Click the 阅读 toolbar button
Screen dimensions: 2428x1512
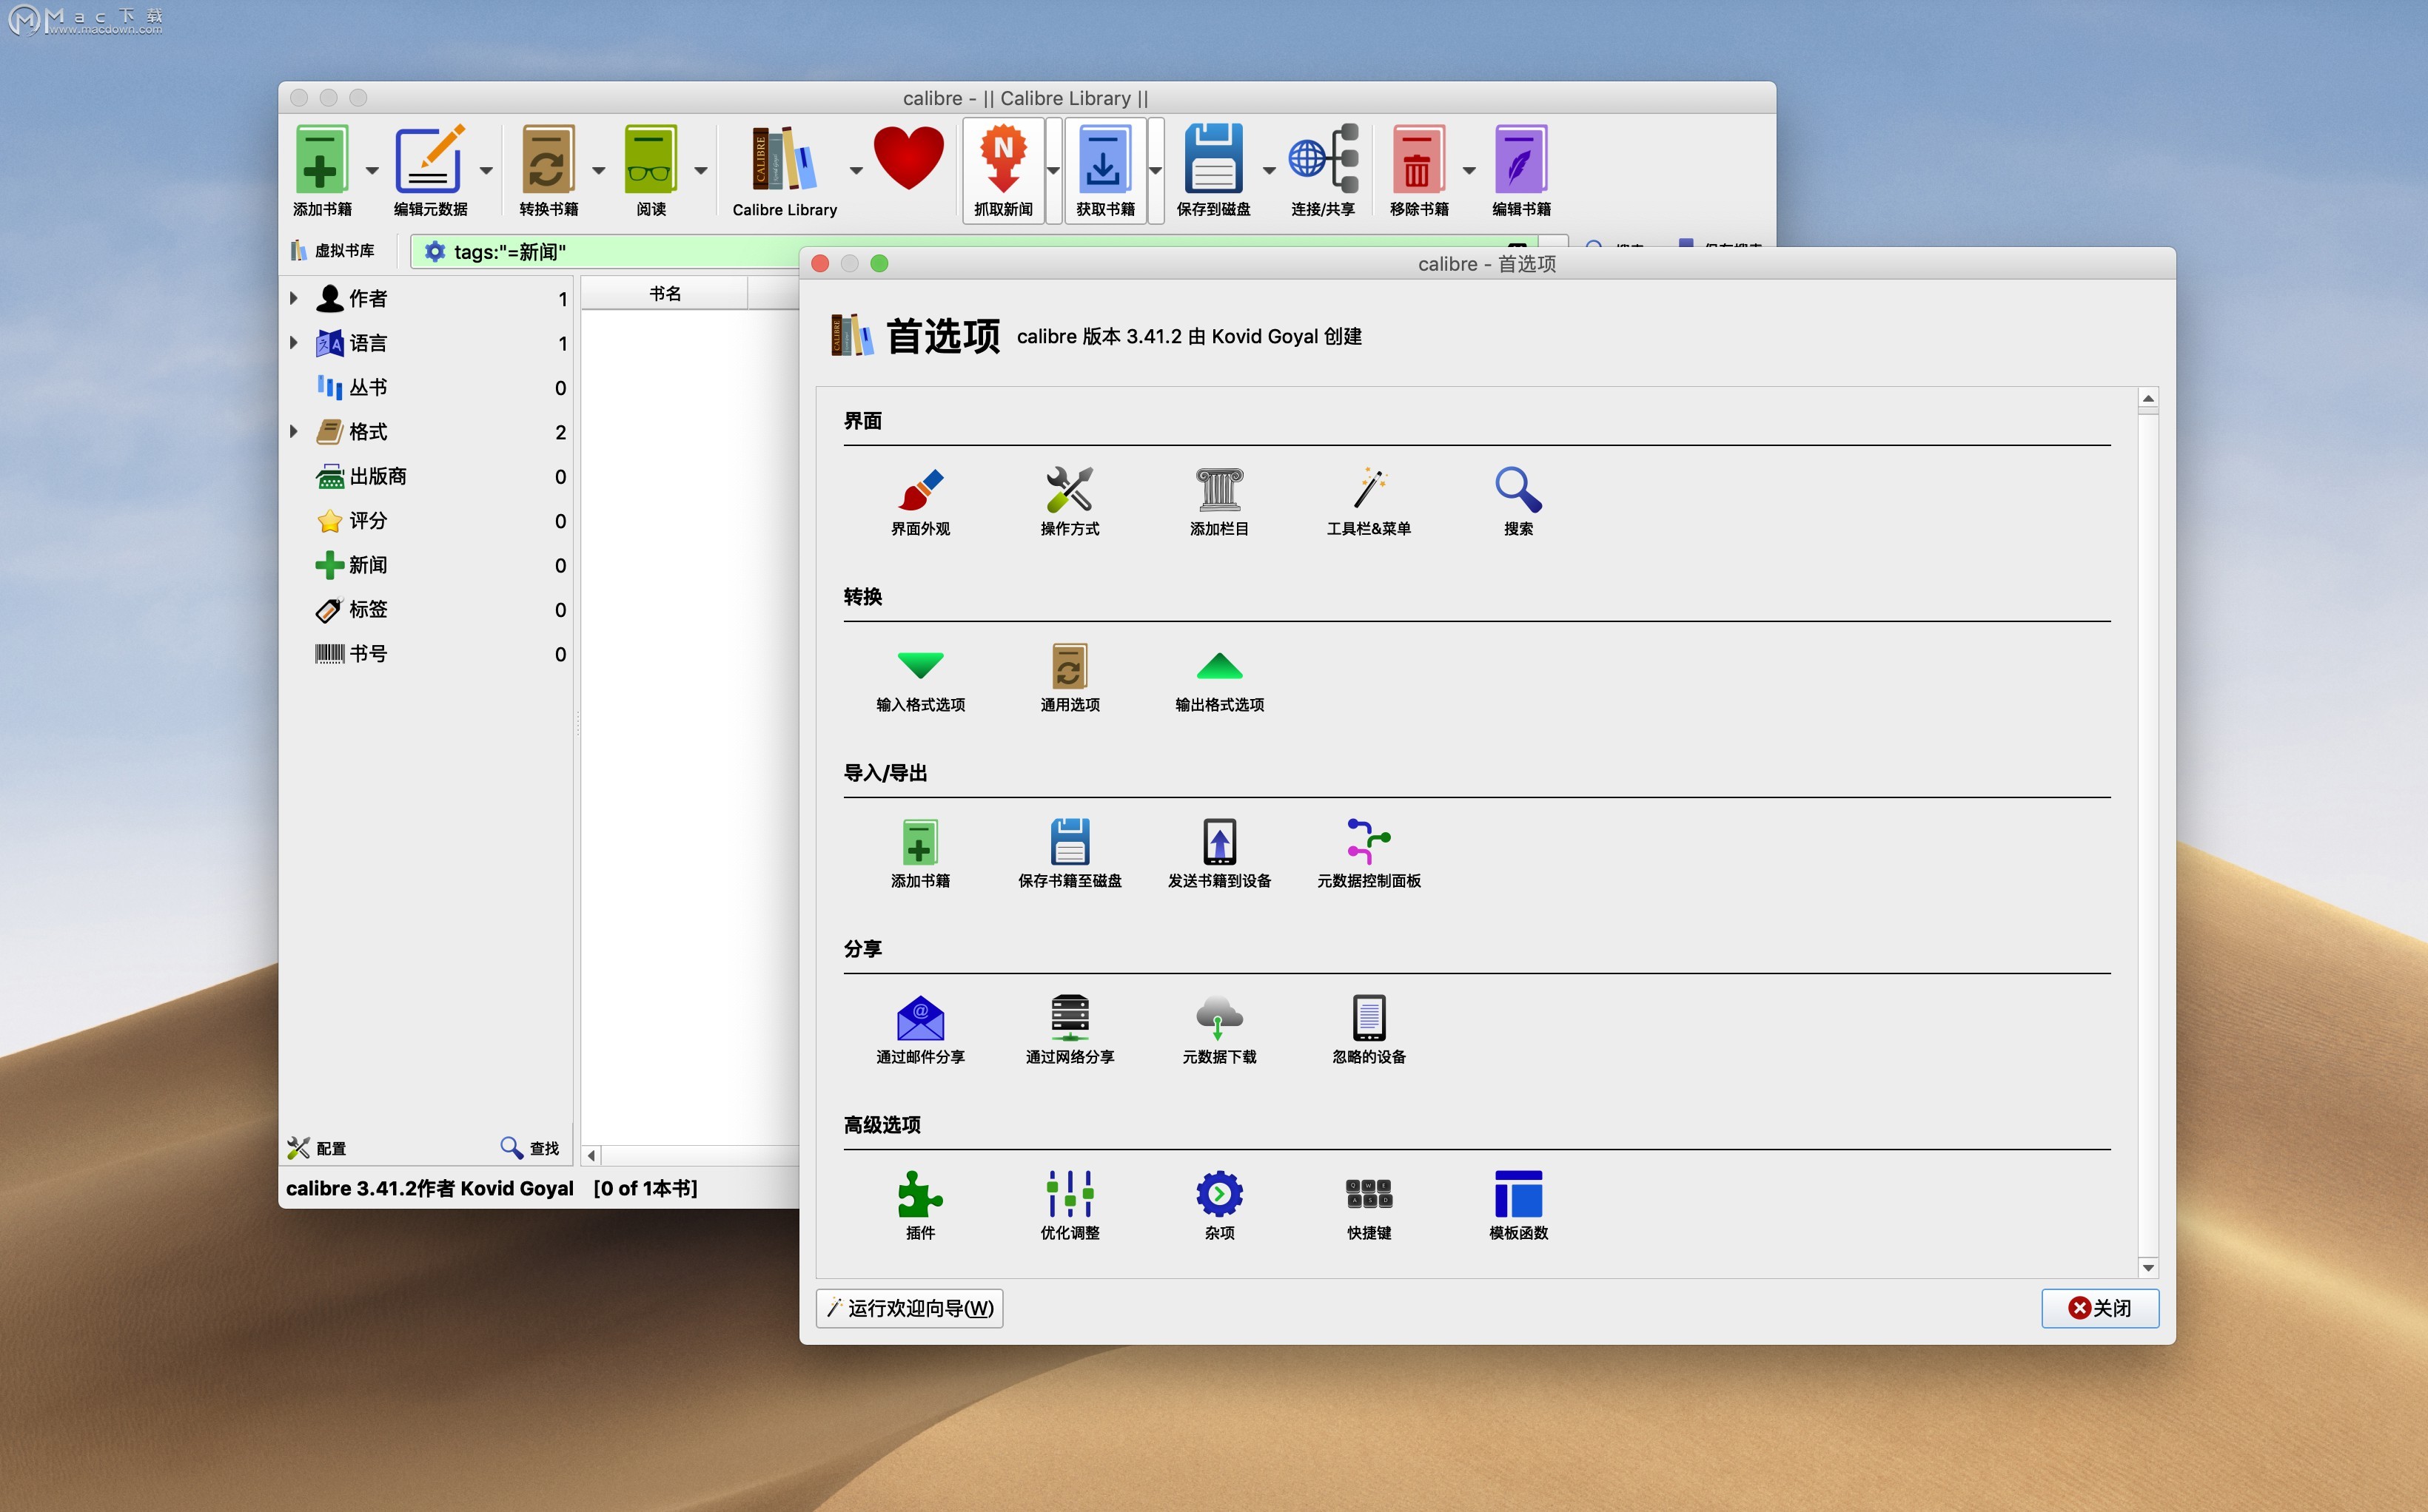tap(651, 170)
